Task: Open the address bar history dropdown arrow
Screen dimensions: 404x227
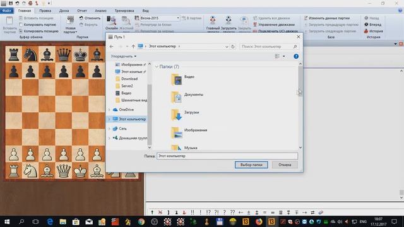Action: click(x=227, y=47)
